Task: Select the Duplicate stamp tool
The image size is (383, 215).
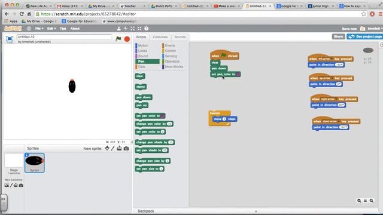Action: click(118, 29)
